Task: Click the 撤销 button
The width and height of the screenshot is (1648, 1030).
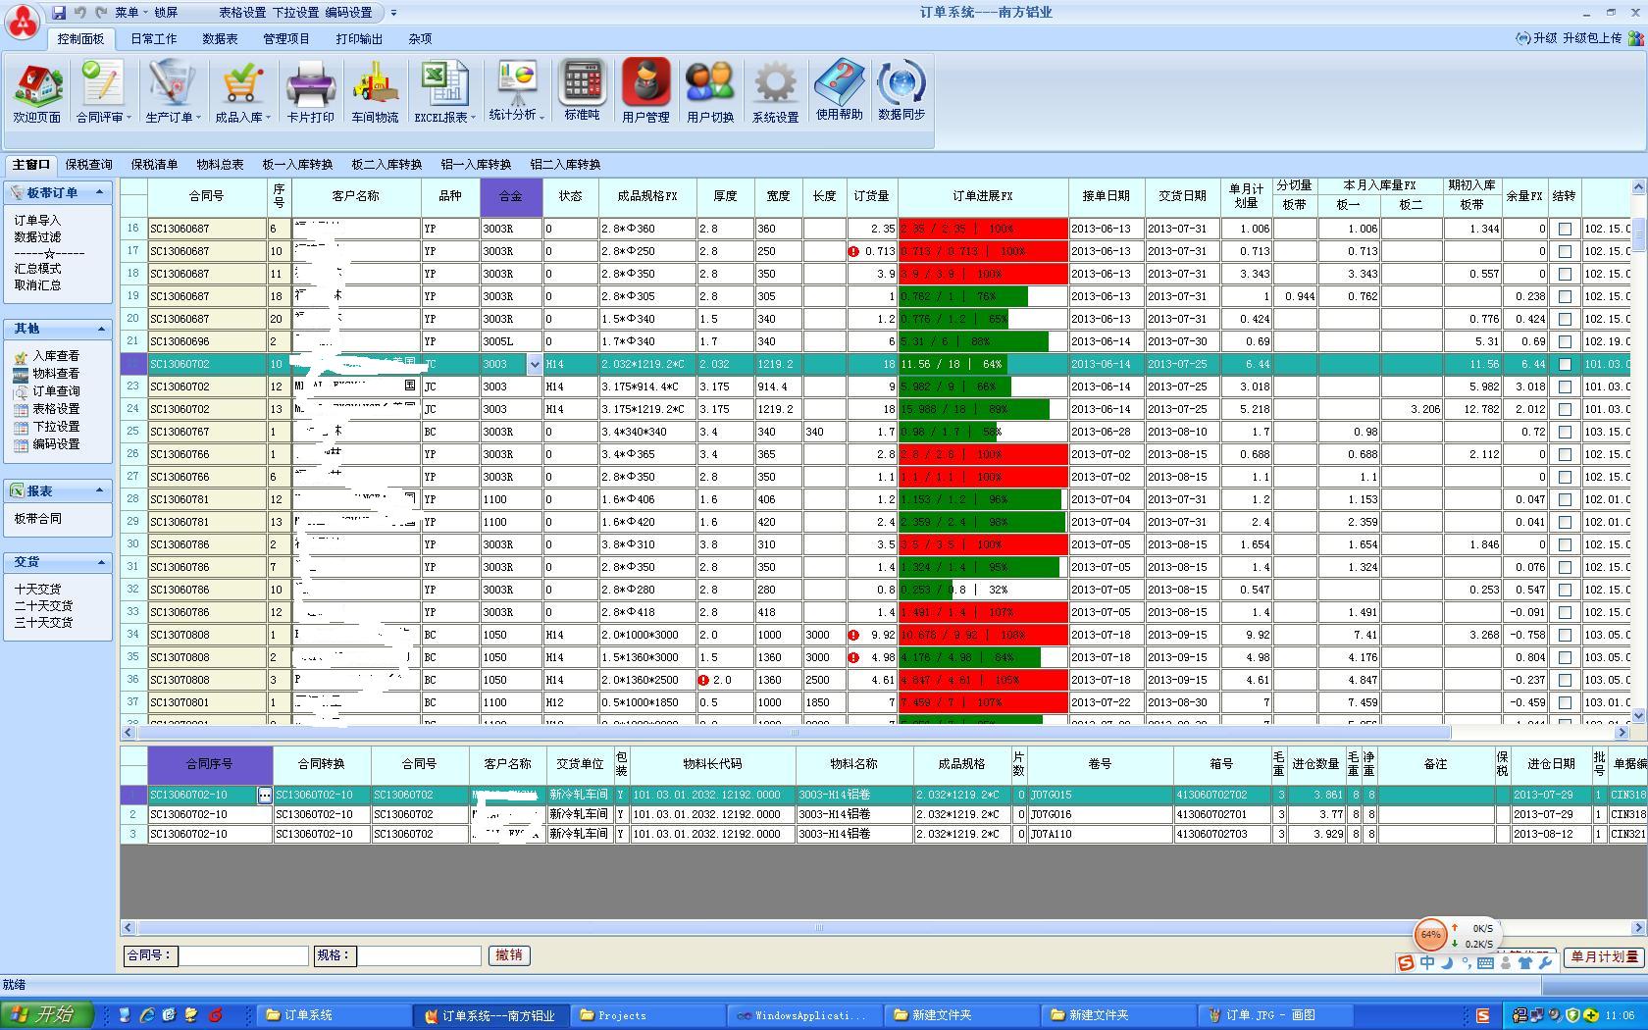Action: [x=509, y=954]
